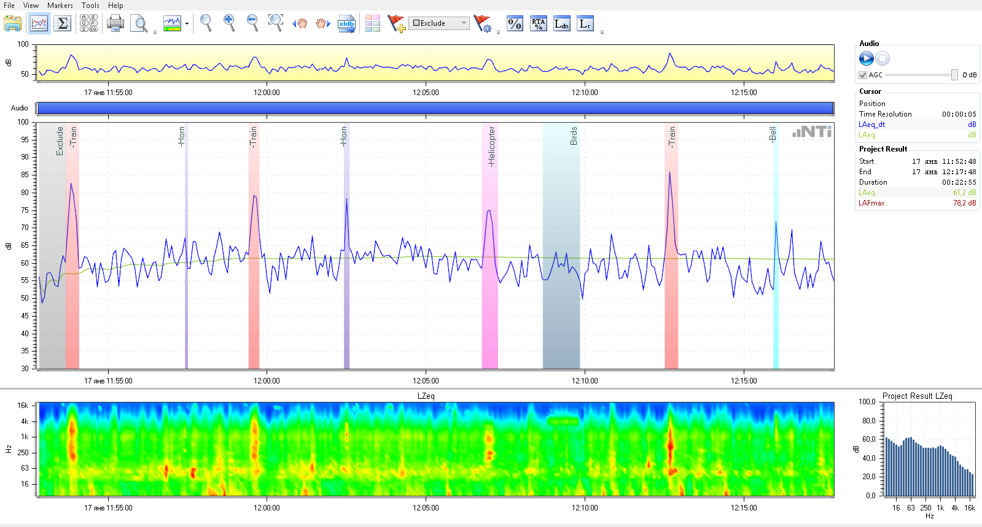Image resolution: width=982 pixels, height=527 pixels.
Task: Click the XLDB export icon
Action: click(x=347, y=24)
